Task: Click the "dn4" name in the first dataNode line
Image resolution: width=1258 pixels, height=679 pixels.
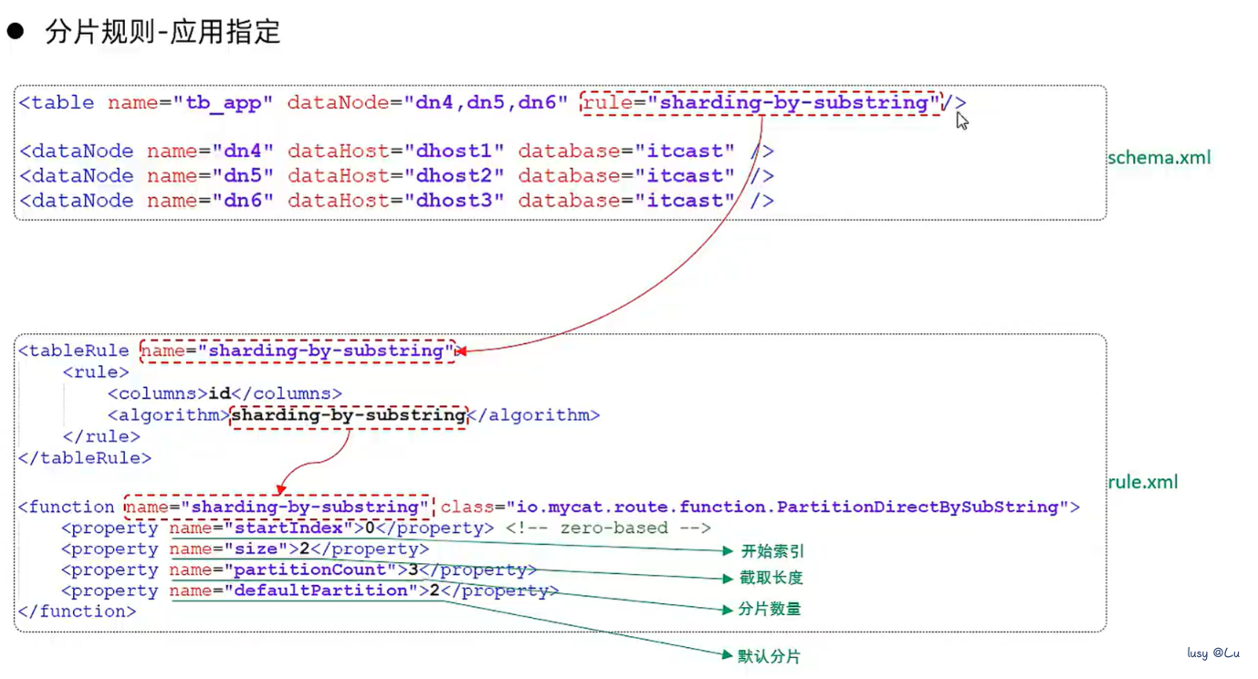Action: 243,151
